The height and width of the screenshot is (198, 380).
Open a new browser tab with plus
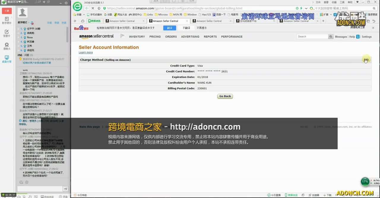point(323,21)
